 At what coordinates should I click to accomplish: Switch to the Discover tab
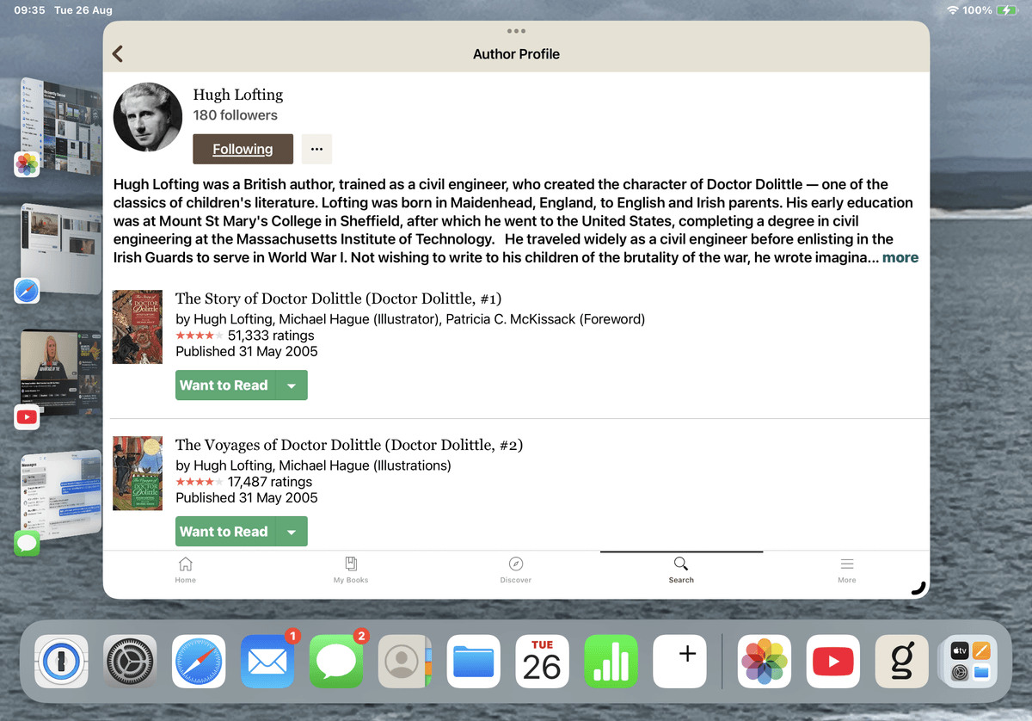point(516,570)
